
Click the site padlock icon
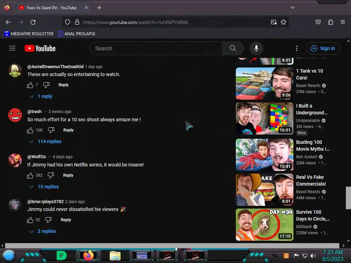[x=77, y=22]
